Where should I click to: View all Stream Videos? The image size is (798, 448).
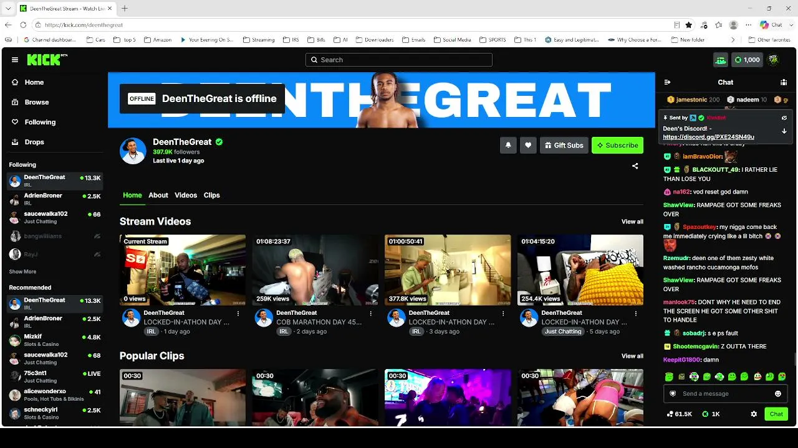pos(632,222)
